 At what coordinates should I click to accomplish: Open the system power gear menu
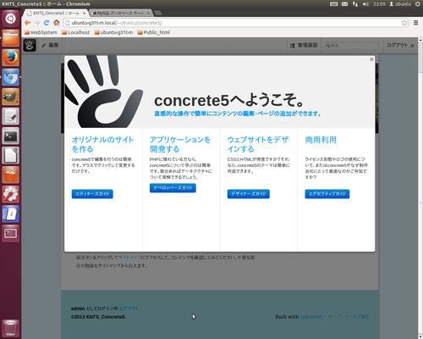(x=418, y=4)
